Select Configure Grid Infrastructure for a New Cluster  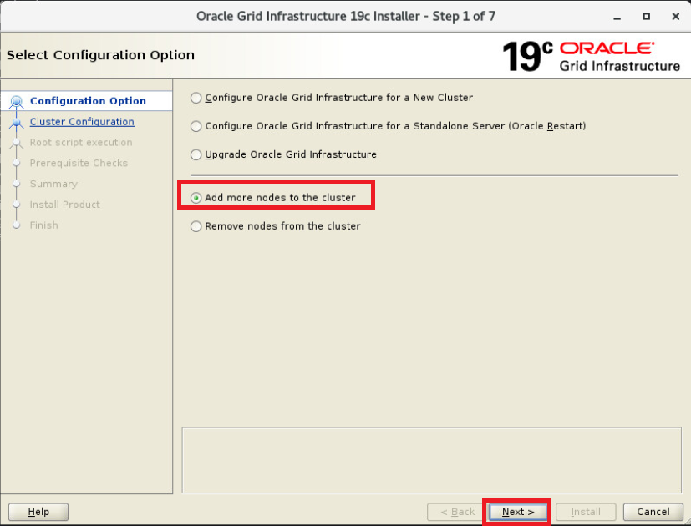331,98
